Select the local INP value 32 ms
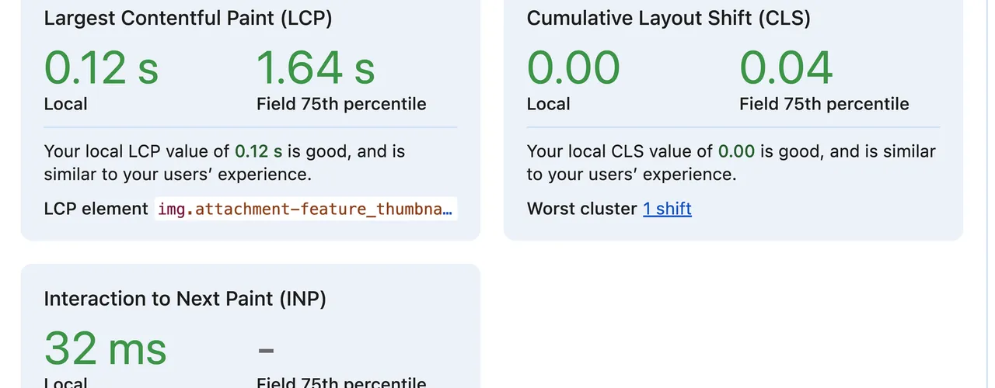The height and width of the screenshot is (388, 995). coord(106,348)
